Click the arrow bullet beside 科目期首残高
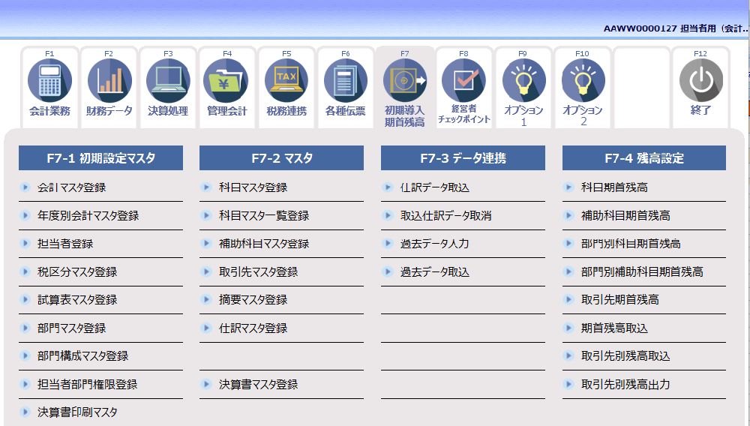Screen dimensions: 750x426 coord(568,187)
